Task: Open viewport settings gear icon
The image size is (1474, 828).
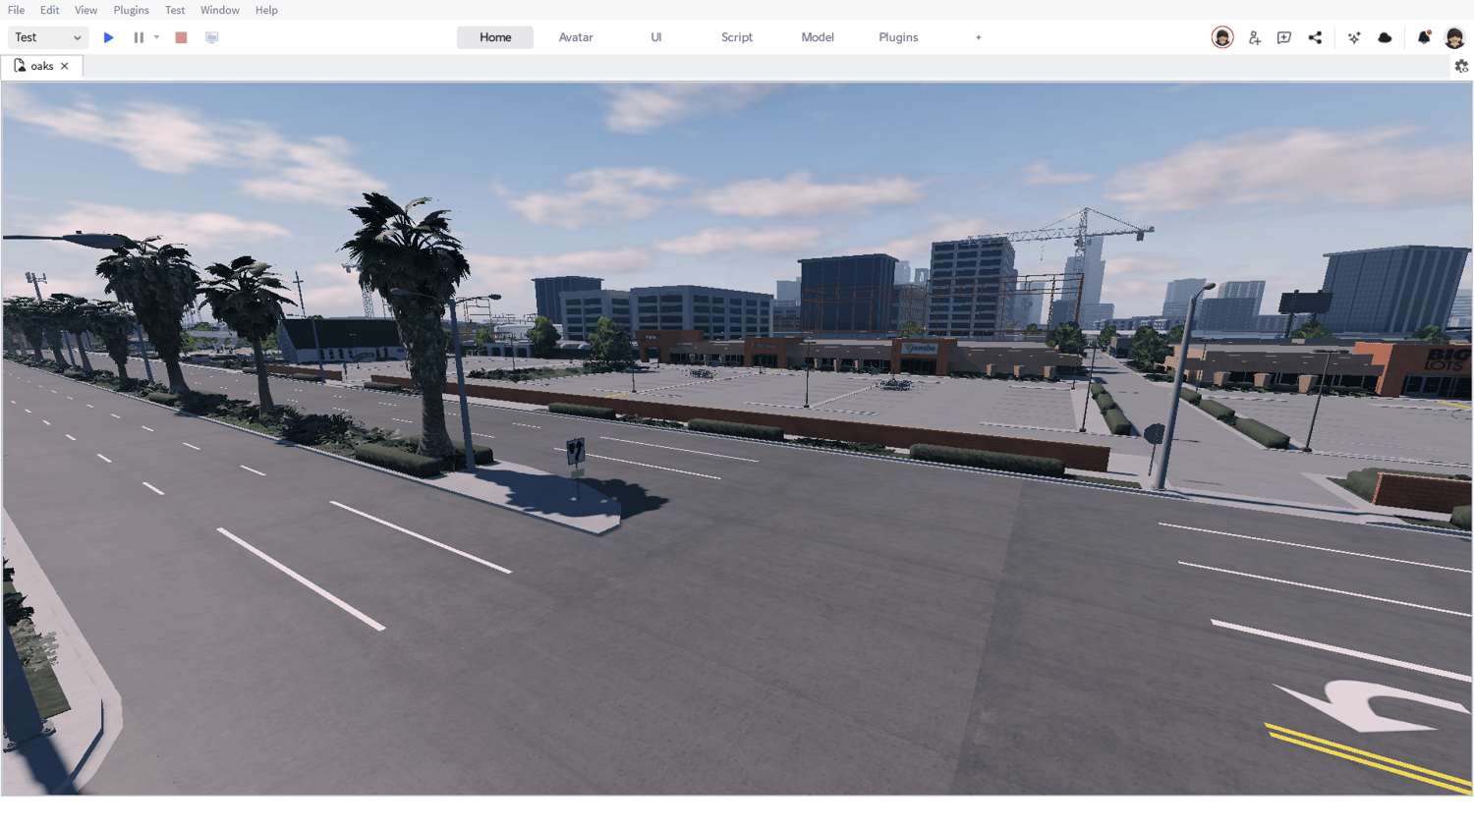Action: click(x=1461, y=66)
